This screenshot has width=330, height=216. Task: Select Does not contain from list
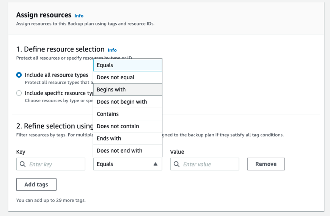pos(127,126)
